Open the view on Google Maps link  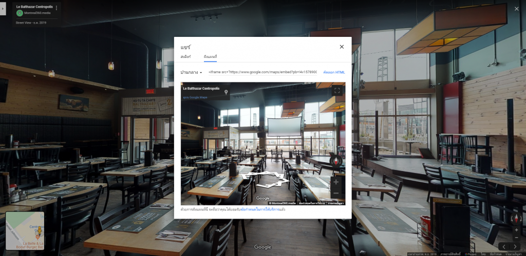[x=195, y=97]
